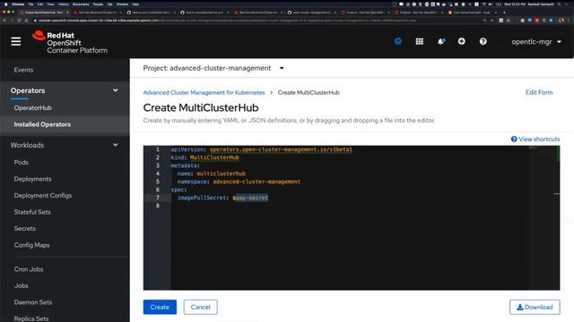Click the browser back arrow
Image resolution: width=574 pixels, height=322 pixels.
pos(4,21)
